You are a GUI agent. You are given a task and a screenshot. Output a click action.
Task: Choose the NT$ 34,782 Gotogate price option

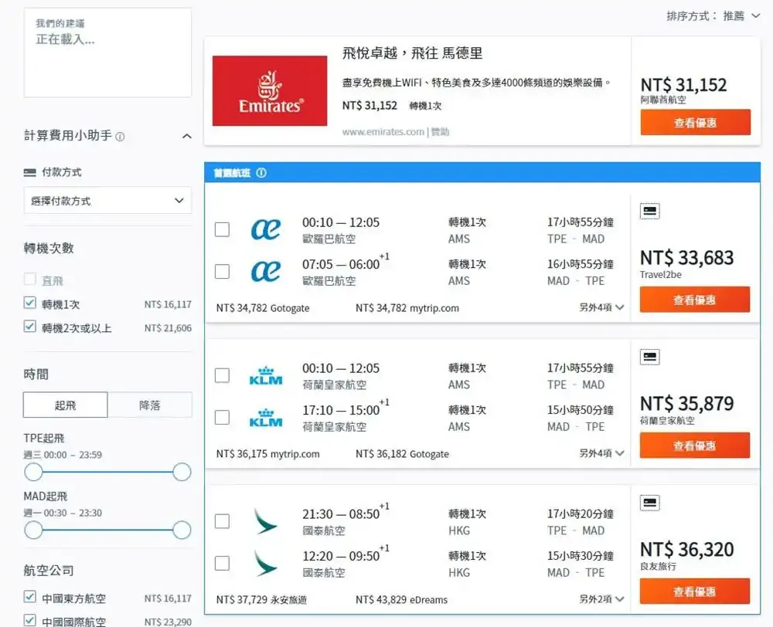click(263, 308)
